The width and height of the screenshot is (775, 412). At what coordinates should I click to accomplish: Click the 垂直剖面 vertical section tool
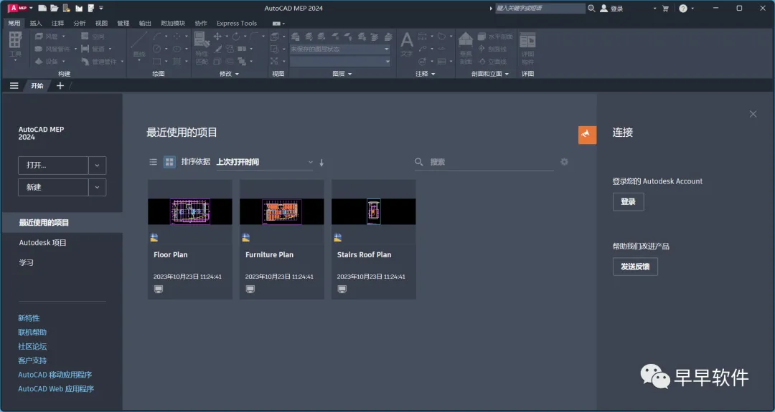466,48
